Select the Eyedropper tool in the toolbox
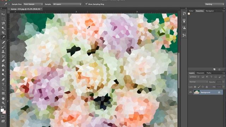The width and height of the screenshot is (226, 127). pyautogui.click(x=3, y=37)
